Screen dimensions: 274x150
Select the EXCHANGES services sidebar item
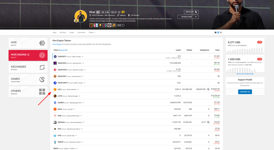tap(28, 67)
